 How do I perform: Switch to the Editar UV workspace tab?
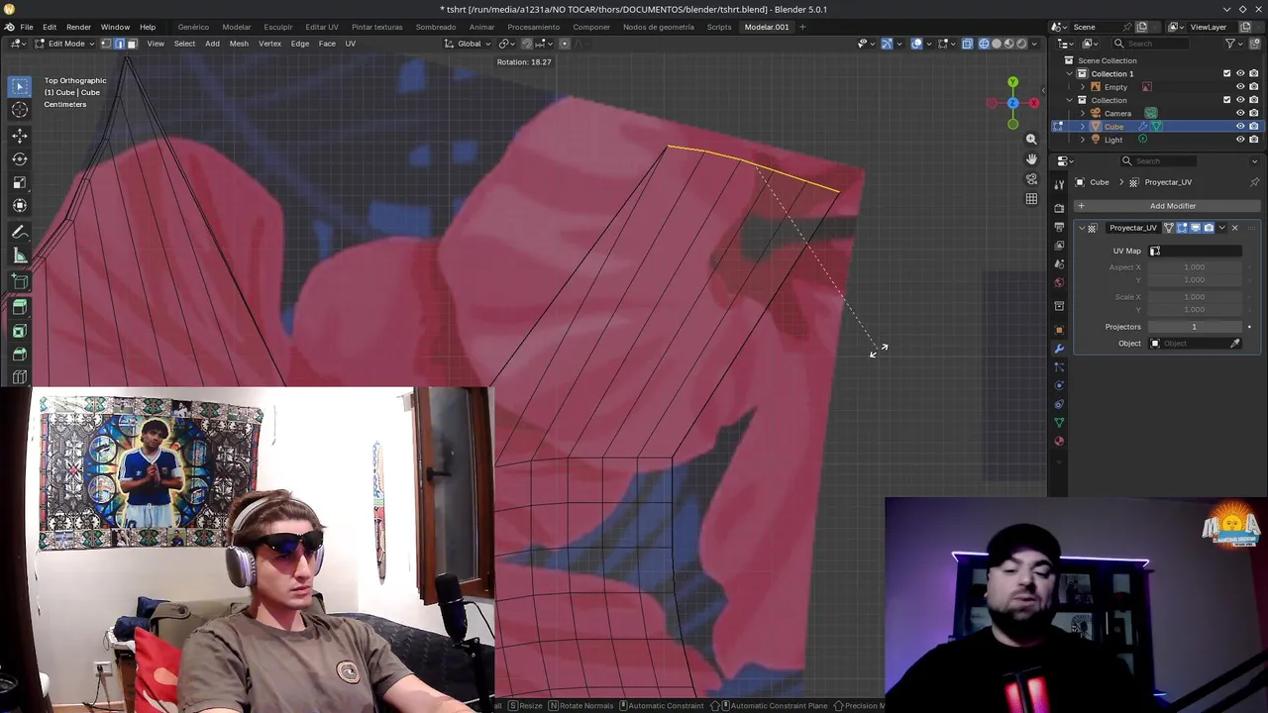(x=322, y=27)
